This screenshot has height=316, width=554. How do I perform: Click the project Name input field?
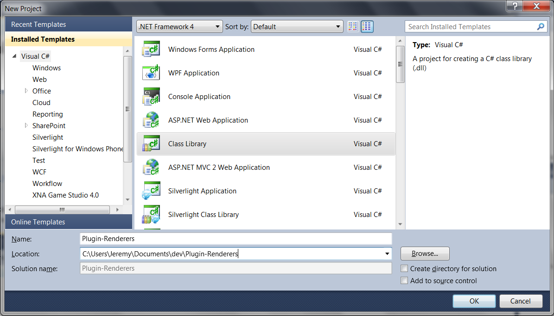pyautogui.click(x=236, y=239)
